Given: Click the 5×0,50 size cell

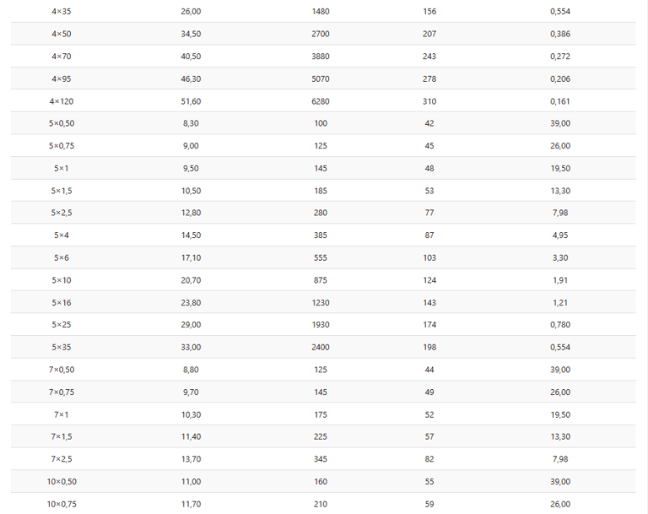Looking at the screenshot, I should [62, 123].
